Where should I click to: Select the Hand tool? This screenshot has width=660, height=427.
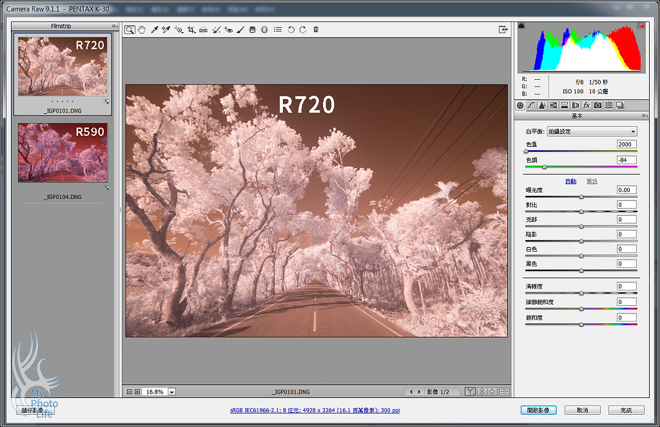[x=141, y=30]
